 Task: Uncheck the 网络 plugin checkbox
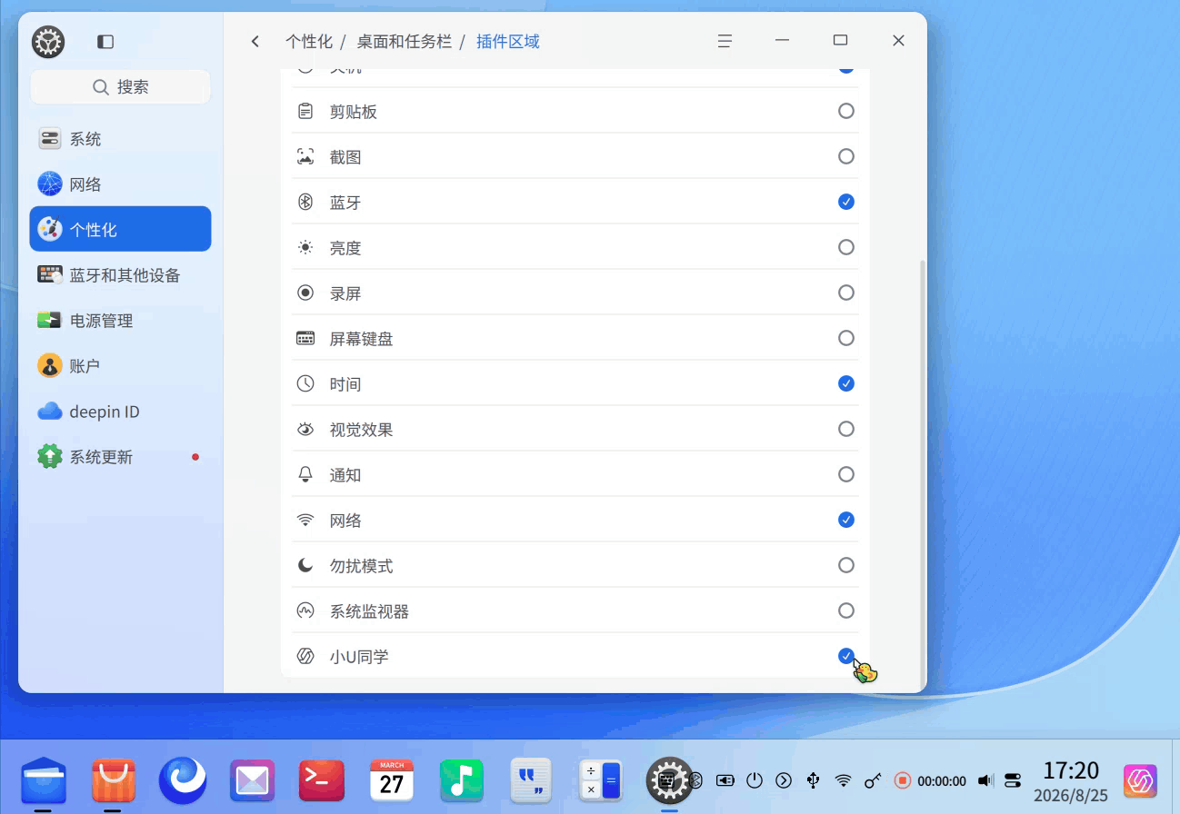846,520
